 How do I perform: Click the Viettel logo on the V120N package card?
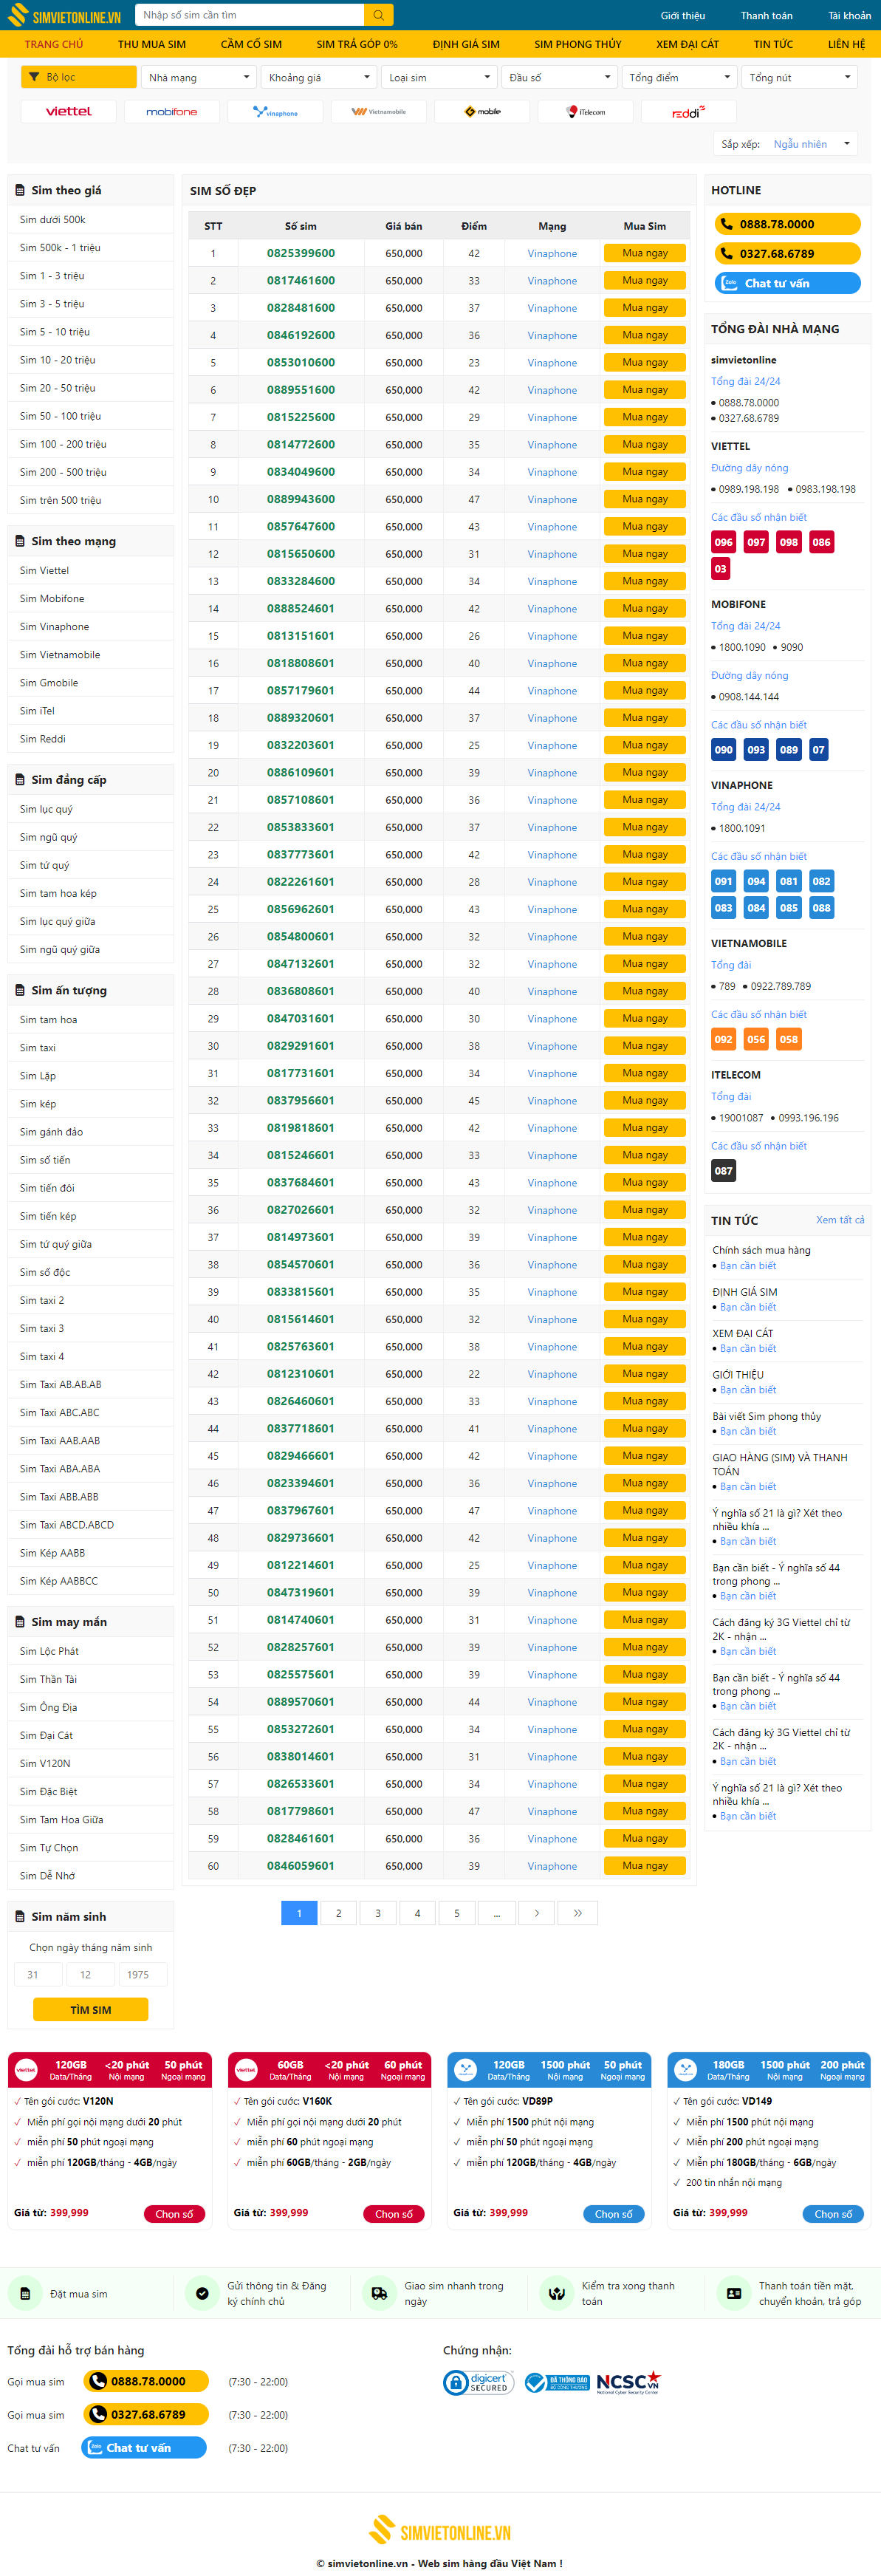[27, 2069]
